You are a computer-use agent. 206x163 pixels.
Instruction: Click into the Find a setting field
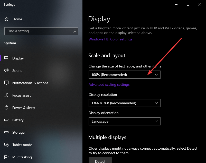tap(39, 31)
